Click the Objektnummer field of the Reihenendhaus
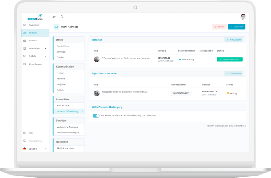 coord(181,93)
